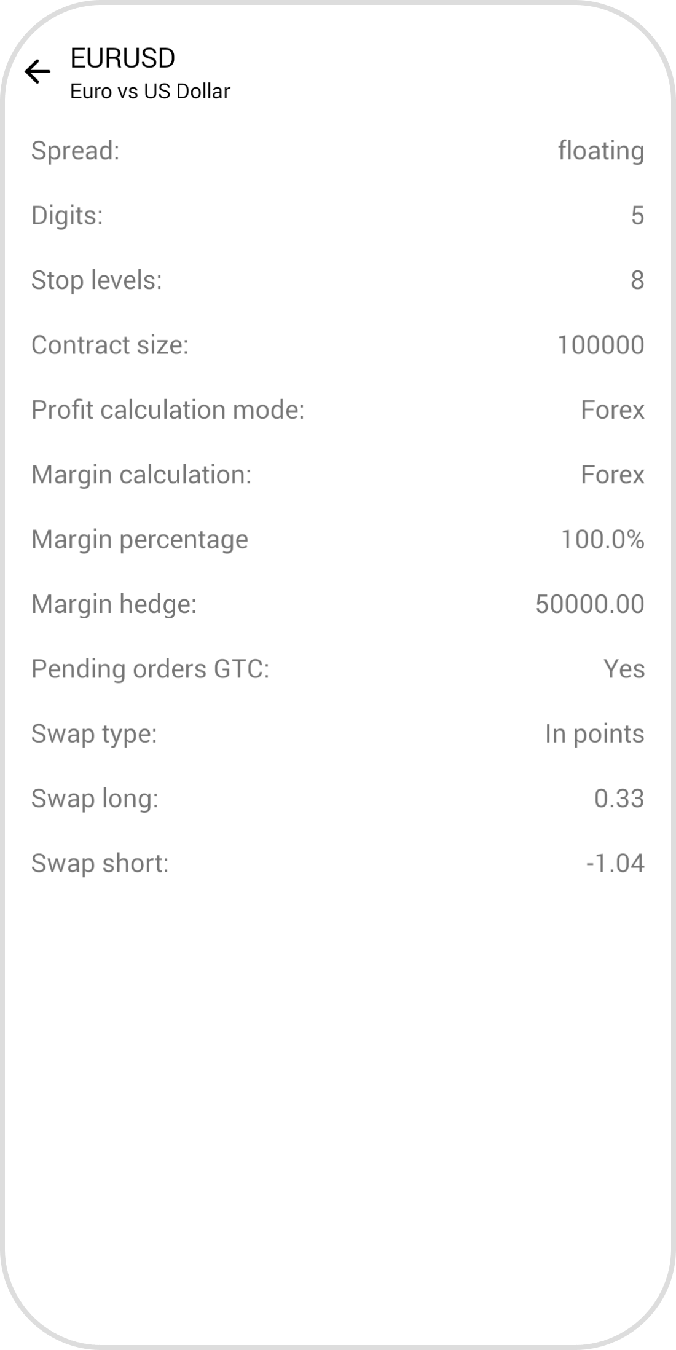Select the Stop levels label
The image size is (676, 1350).
click(x=96, y=280)
